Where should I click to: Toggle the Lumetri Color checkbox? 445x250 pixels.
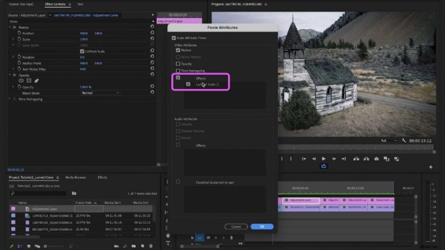(188, 84)
